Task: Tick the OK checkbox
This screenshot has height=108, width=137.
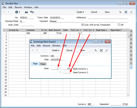Action: coord(119,25)
